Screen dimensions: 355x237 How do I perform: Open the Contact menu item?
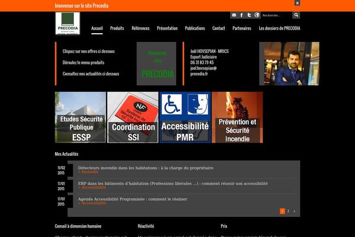click(x=218, y=28)
